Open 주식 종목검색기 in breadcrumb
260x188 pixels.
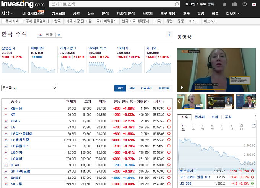37,21
